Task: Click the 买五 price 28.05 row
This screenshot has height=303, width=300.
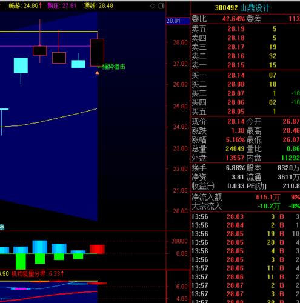Action: coord(245,112)
